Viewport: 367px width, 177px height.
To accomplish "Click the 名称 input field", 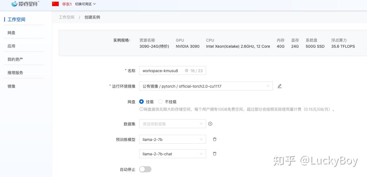I will 172,70.
